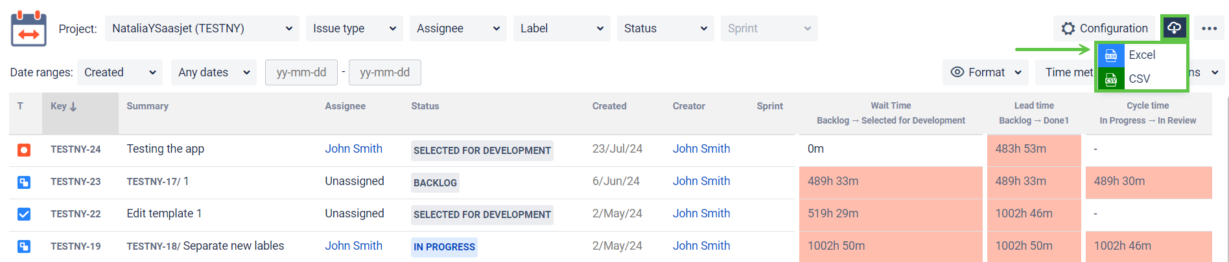1229x262 pixels.
Task: Expand the Project selector dropdown
Action: [x=202, y=28]
